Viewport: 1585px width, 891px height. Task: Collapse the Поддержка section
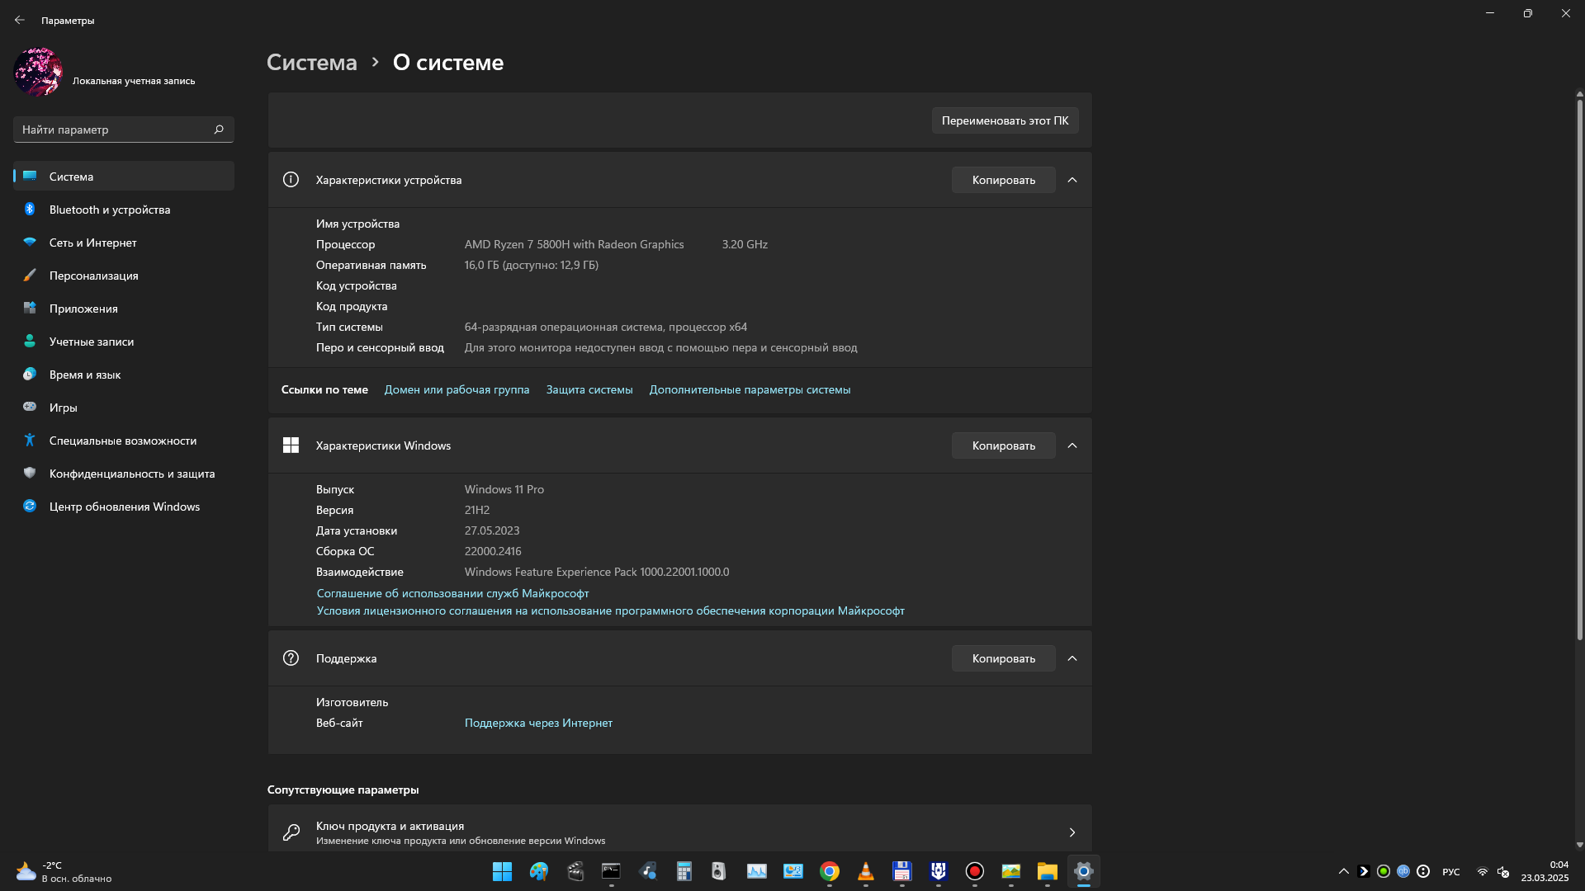click(x=1072, y=658)
